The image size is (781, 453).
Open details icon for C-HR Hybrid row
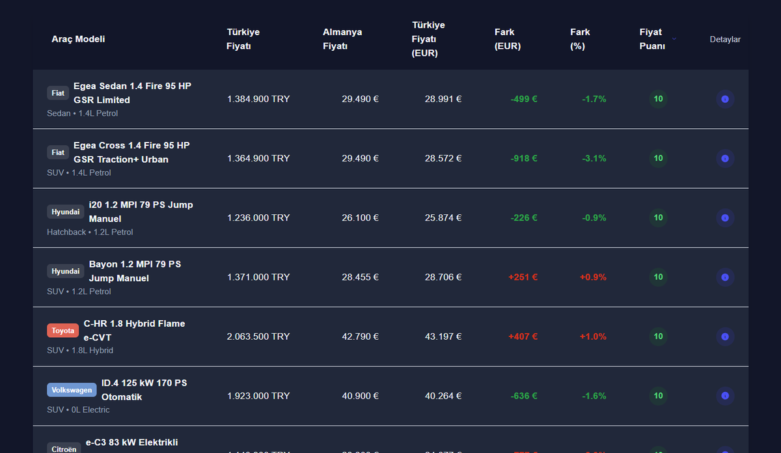coord(724,336)
